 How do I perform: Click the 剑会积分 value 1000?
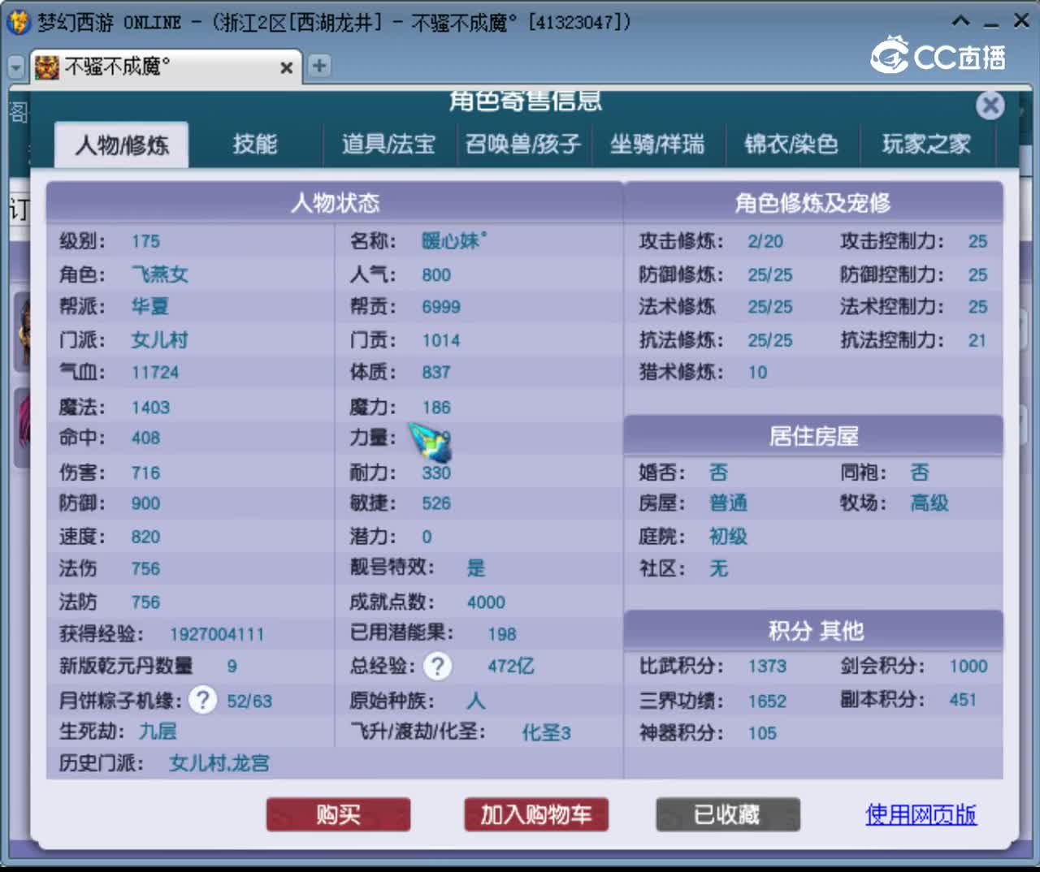click(968, 667)
